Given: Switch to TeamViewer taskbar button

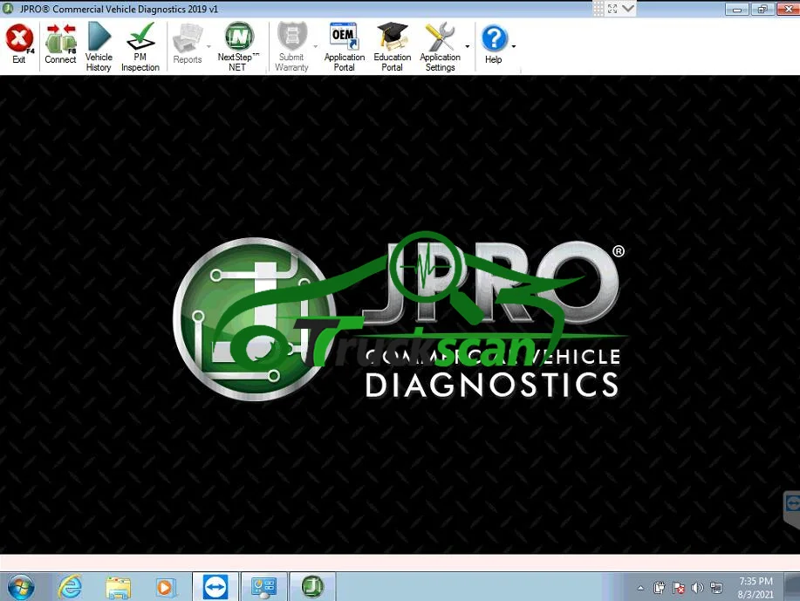Looking at the screenshot, I should pyautogui.click(x=215, y=587).
